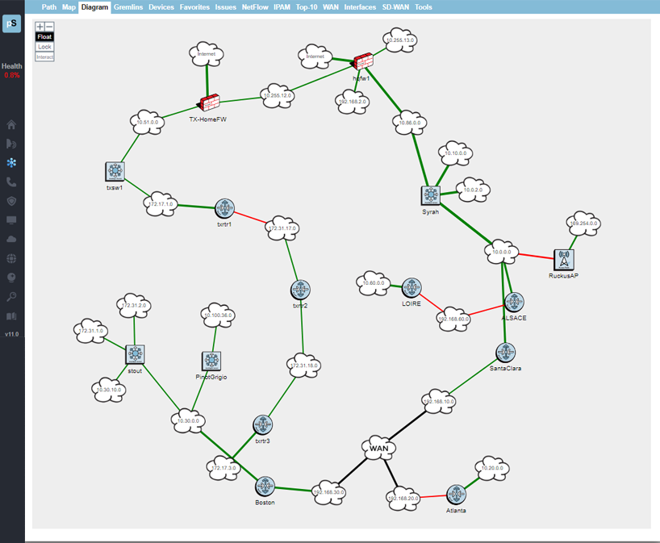Select the Syrah switch node
This screenshot has height=543, width=660.
[x=430, y=195]
